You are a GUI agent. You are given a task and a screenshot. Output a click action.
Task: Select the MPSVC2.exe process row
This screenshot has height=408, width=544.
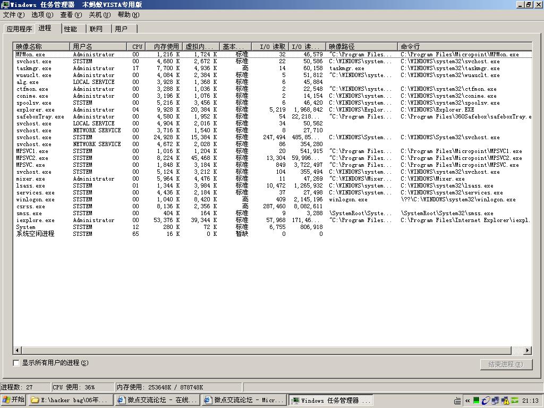tap(273, 158)
